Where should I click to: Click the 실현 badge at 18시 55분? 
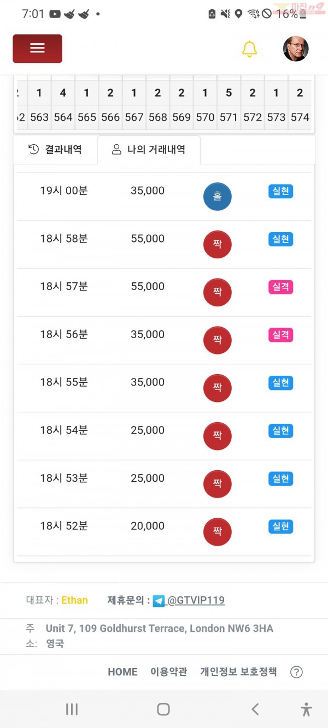[x=280, y=383]
